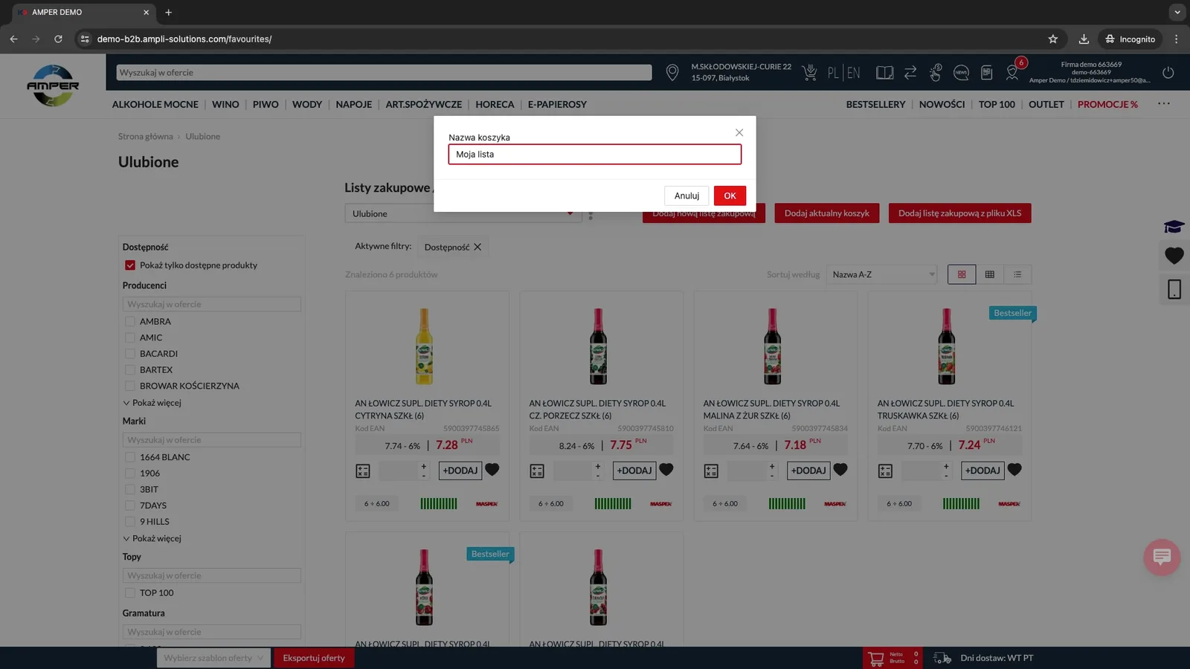Check the AMBRA producer checkbox

point(130,322)
